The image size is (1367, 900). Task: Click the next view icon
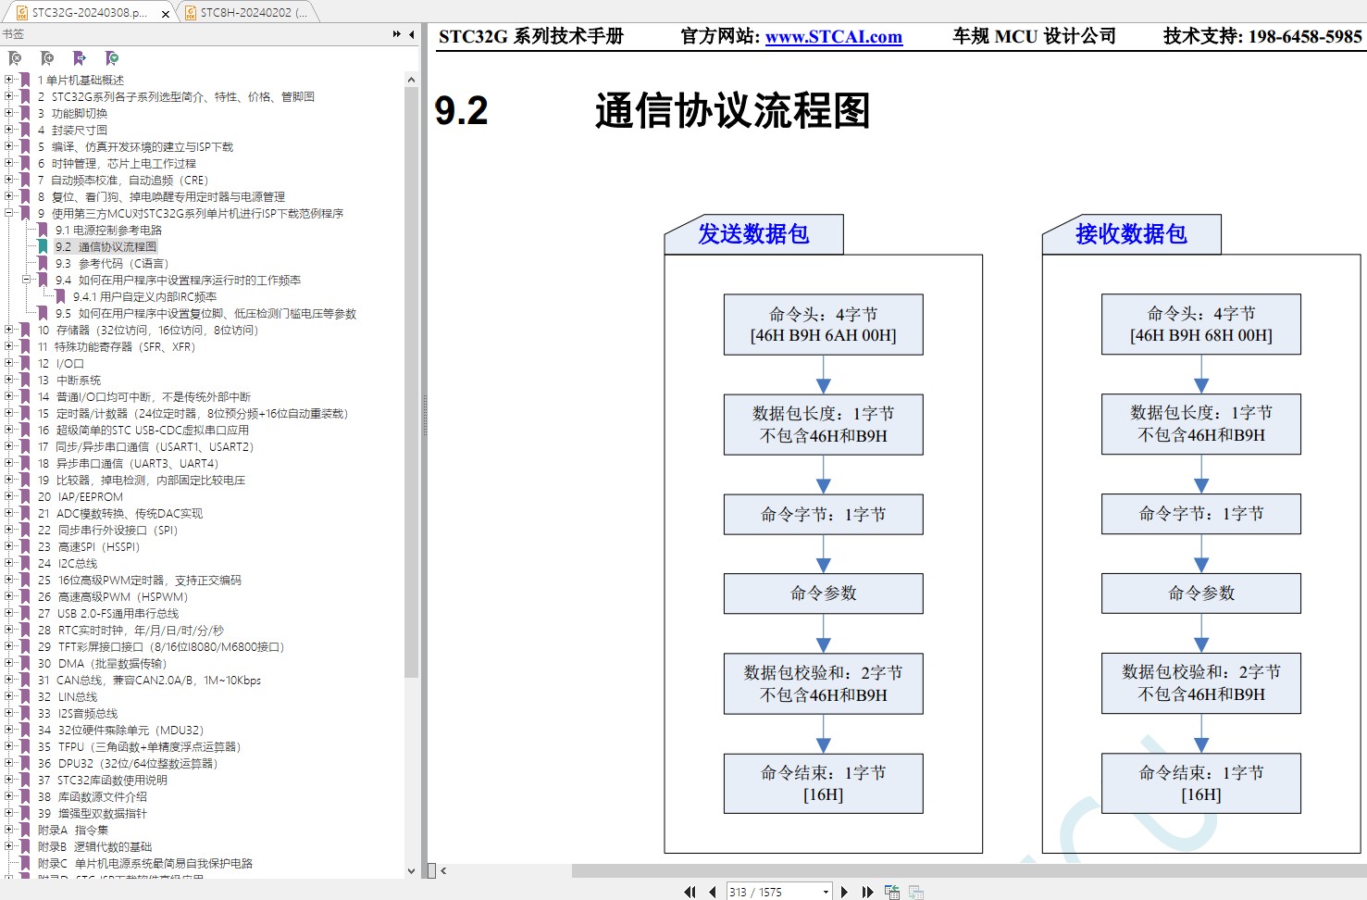pos(915,892)
